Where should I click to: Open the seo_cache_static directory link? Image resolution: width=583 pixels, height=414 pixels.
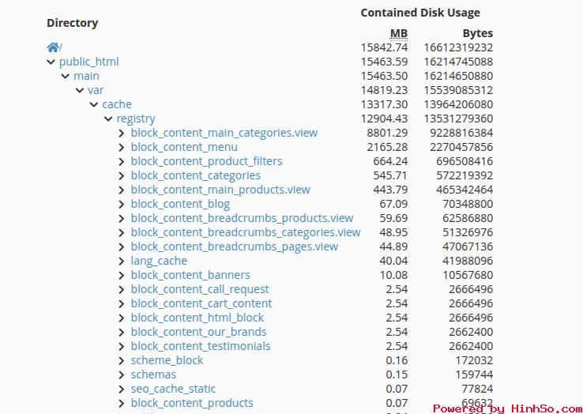(173, 389)
